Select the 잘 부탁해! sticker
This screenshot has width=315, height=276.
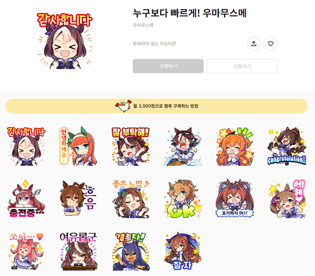(x=131, y=146)
